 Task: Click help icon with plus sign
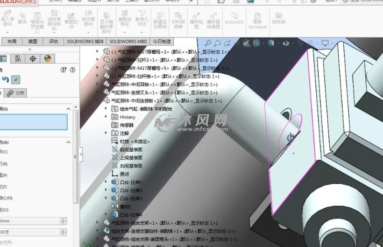point(63,70)
